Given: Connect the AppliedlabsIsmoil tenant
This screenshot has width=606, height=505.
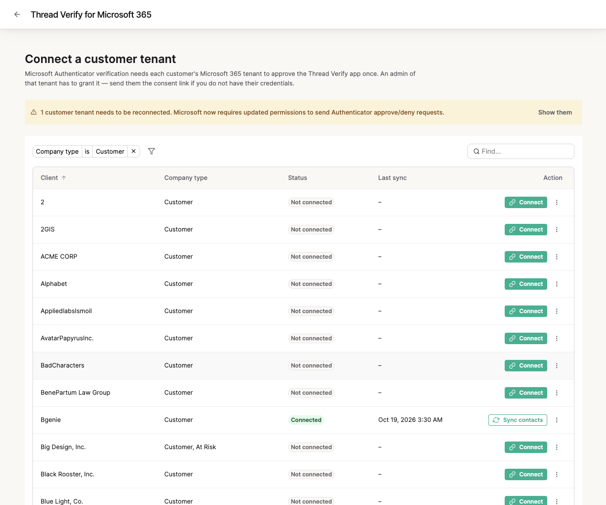Looking at the screenshot, I should 526,311.
